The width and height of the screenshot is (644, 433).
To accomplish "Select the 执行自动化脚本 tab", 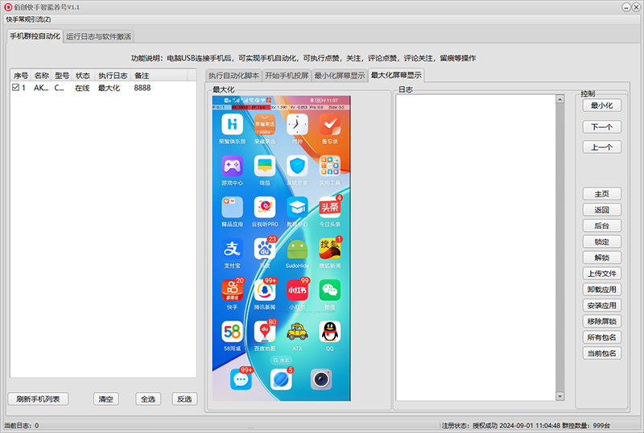I will click(x=233, y=76).
